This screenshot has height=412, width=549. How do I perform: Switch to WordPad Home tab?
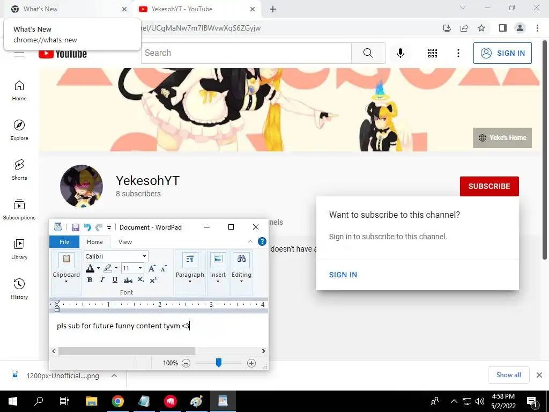click(95, 242)
